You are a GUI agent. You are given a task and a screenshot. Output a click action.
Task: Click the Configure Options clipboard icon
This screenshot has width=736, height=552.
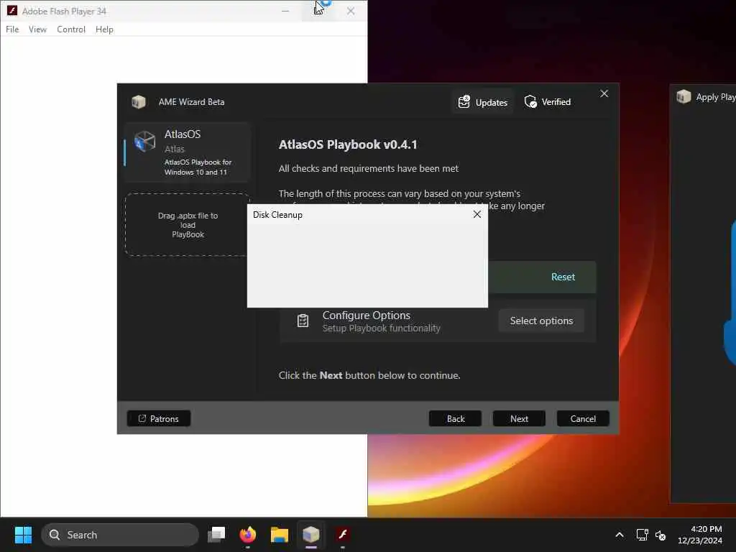tap(303, 321)
